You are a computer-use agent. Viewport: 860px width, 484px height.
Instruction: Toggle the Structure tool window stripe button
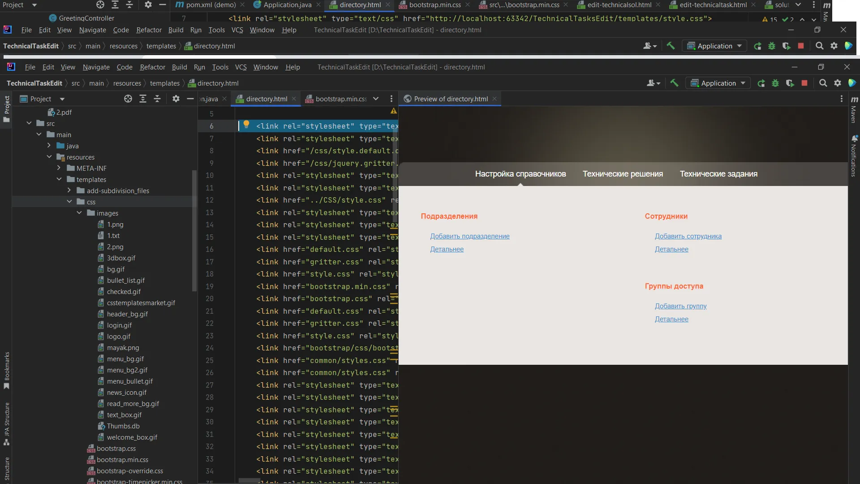[x=7, y=469]
